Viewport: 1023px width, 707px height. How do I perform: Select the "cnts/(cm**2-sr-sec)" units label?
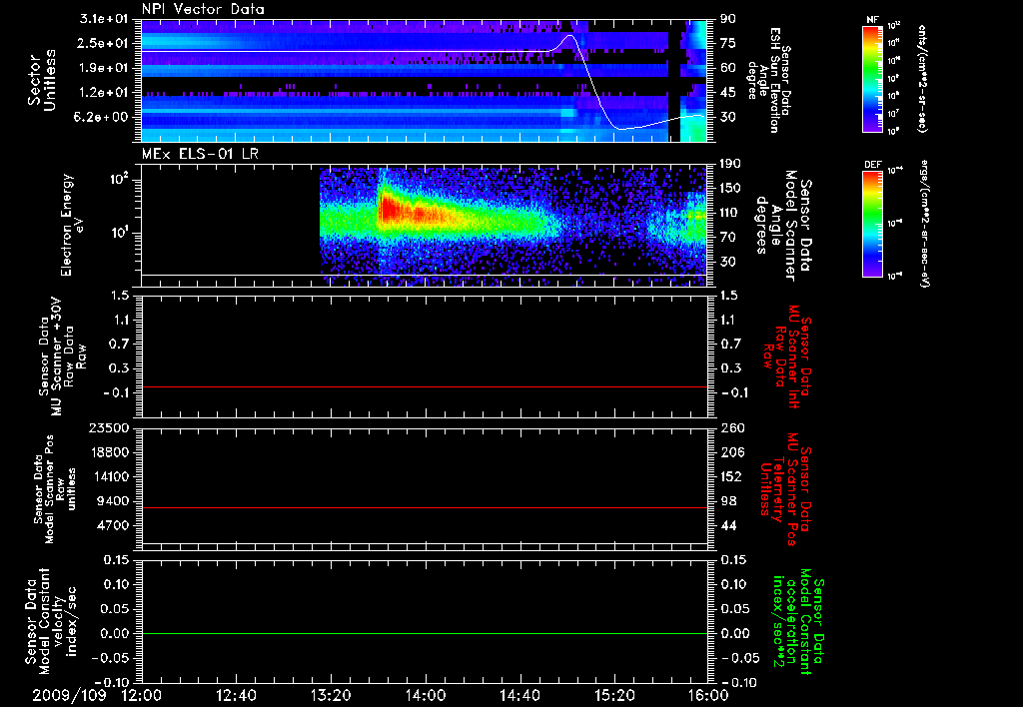[x=922, y=78]
